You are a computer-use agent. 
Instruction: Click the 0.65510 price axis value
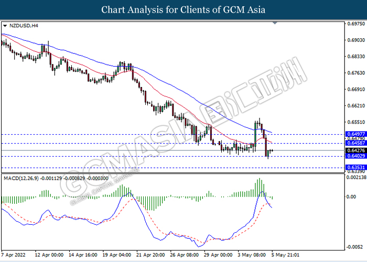coord(356,122)
